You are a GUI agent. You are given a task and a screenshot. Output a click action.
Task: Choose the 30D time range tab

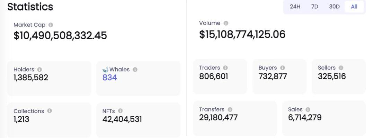pos(334,7)
